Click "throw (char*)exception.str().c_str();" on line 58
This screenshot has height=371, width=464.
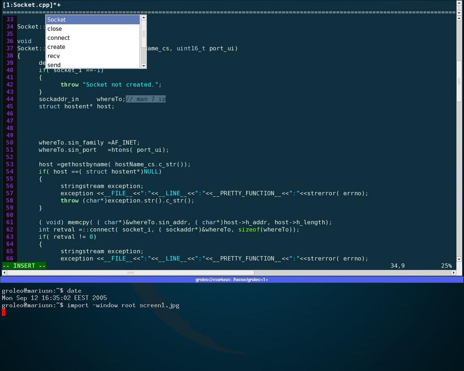click(127, 201)
